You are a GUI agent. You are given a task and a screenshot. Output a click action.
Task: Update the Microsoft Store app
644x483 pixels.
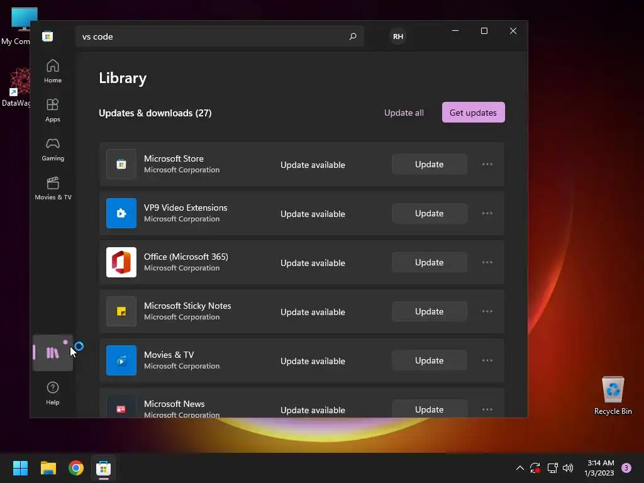tap(429, 164)
